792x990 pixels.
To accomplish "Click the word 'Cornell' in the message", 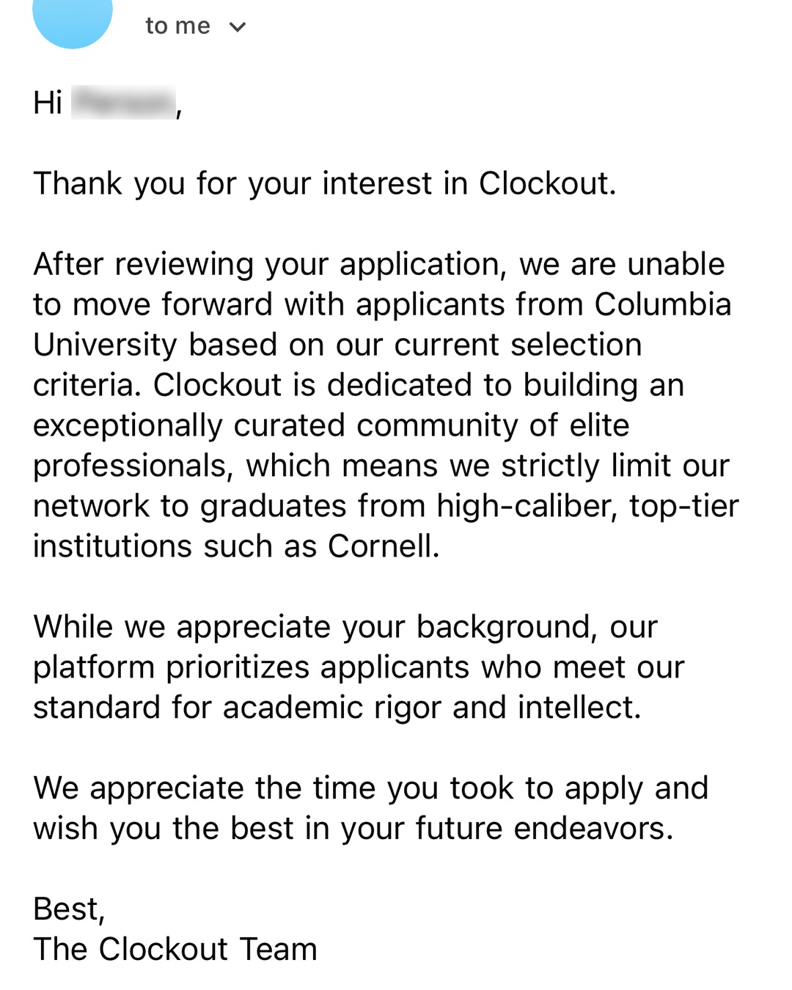I will pos(384,546).
